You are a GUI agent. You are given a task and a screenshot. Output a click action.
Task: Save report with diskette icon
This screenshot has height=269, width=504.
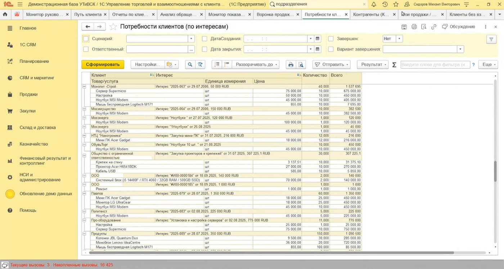tap(404, 27)
